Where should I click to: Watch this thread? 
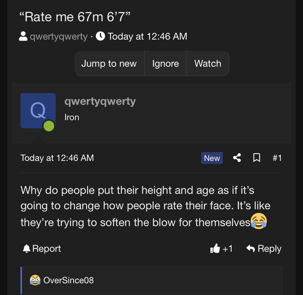207,63
